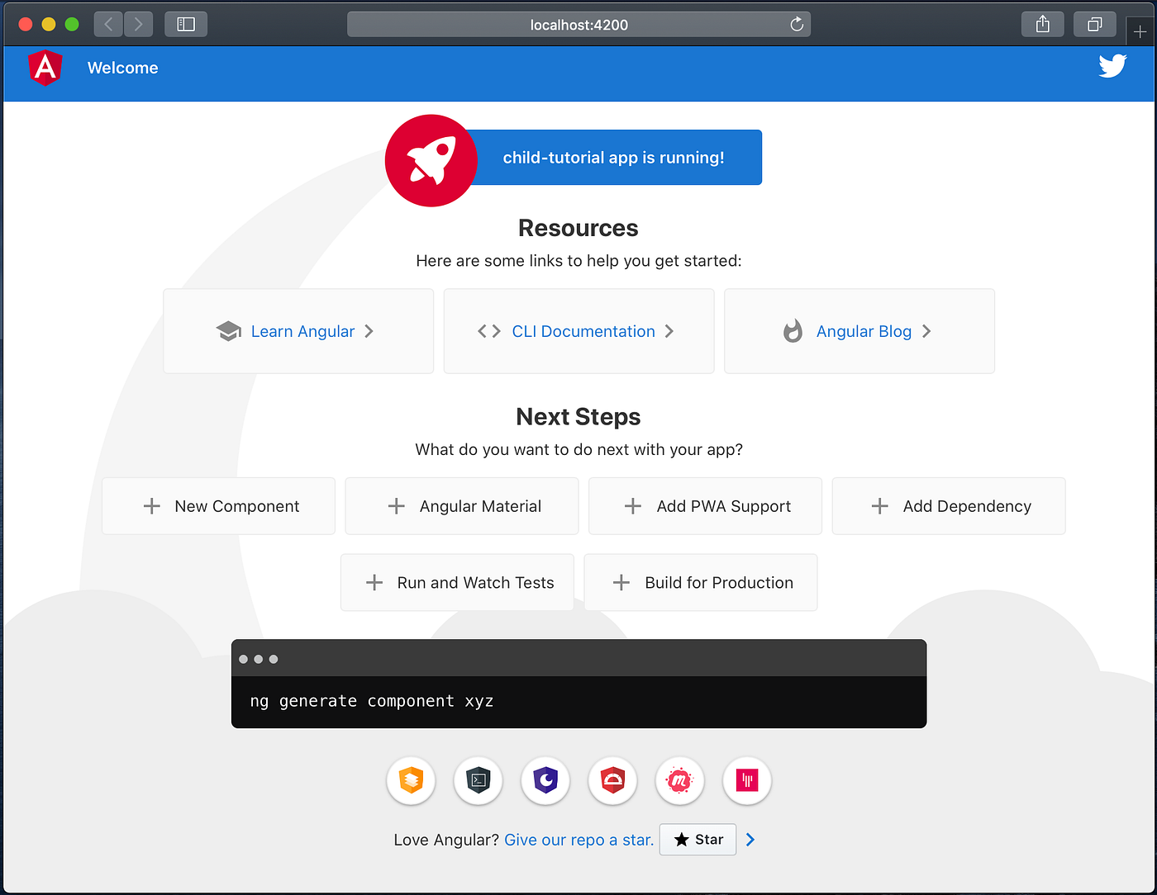1157x895 pixels.
Task: Follow the Give our repo a star link
Action: (x=578, y=840)
